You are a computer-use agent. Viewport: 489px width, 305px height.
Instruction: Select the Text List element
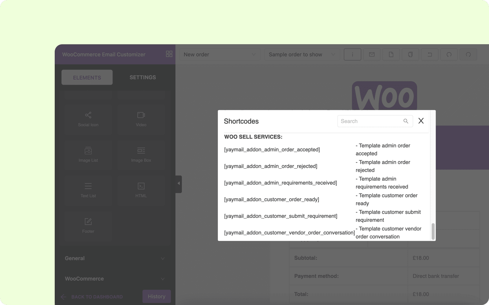click(88, 190)
